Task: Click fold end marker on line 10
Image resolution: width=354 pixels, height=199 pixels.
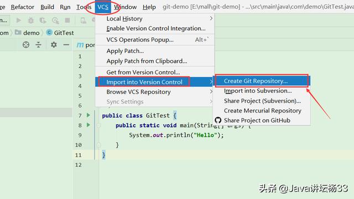Action: tap(98, 145)
